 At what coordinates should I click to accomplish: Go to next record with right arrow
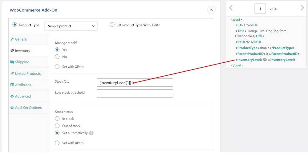click(x=302, y=8)
